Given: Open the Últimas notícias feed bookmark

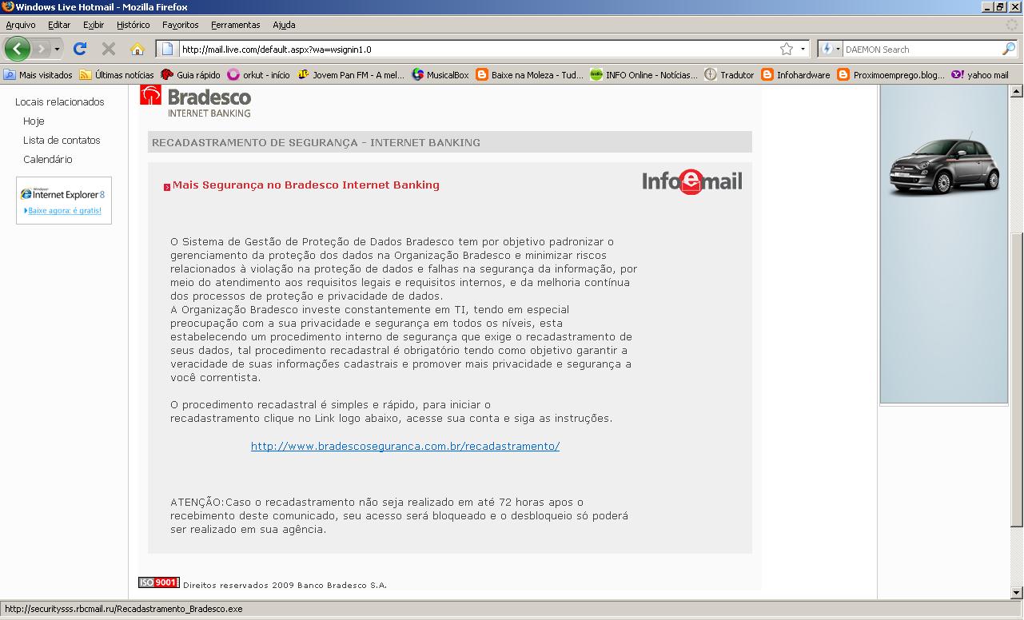Looking at the screenshot, I should (117, 75).
